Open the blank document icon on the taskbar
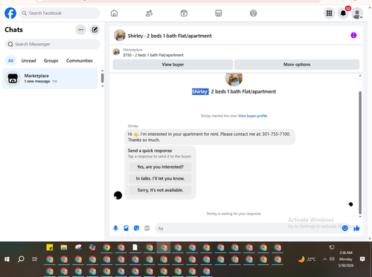This screenshot has width=372, height=277. (135, 247)
